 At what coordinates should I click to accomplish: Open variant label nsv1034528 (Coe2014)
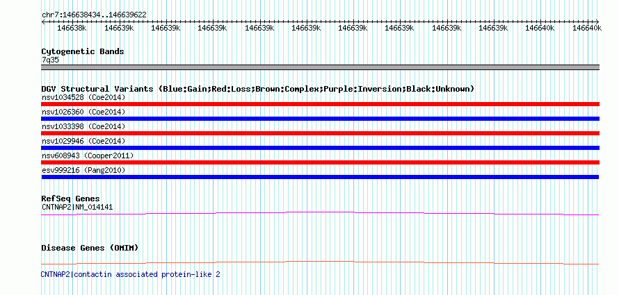83,97
